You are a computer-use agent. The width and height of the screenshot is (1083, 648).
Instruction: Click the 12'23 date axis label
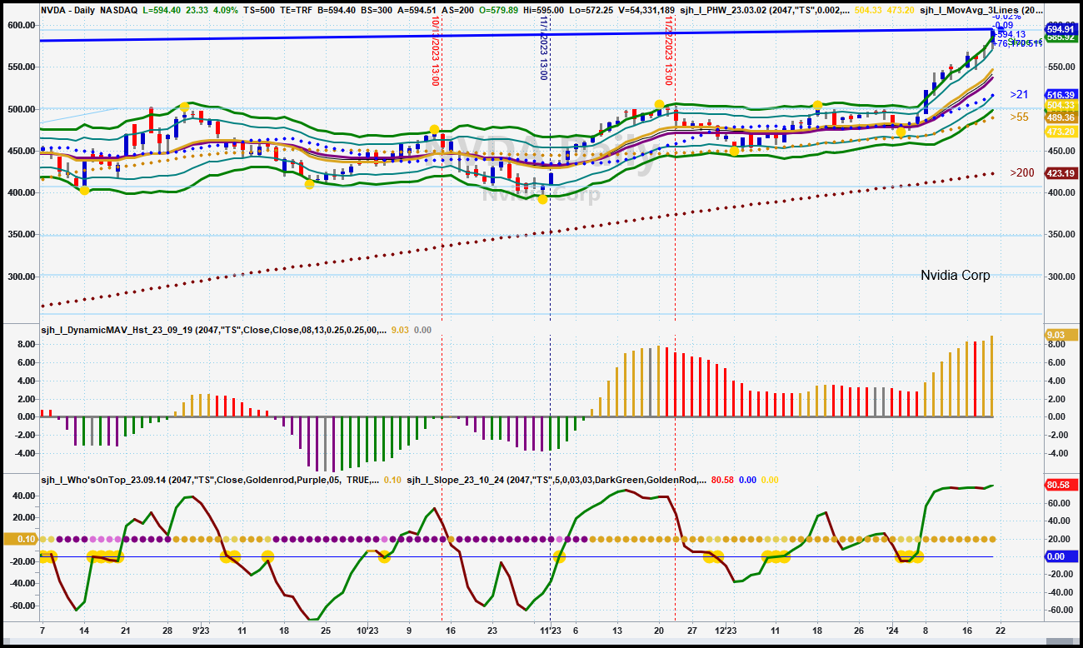[x=726, y=631]
